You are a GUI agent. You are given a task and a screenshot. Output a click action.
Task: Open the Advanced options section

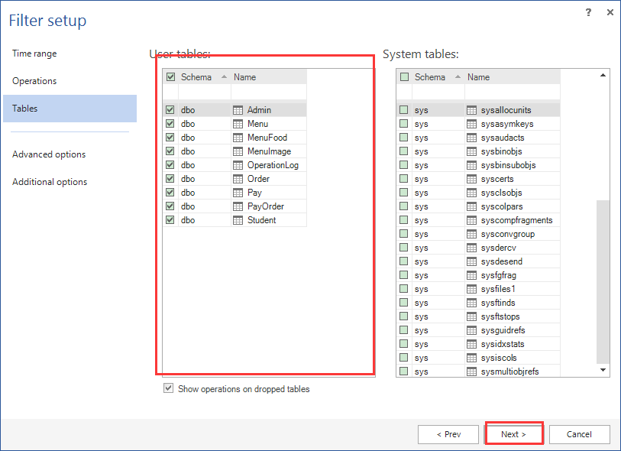(48, 154)
